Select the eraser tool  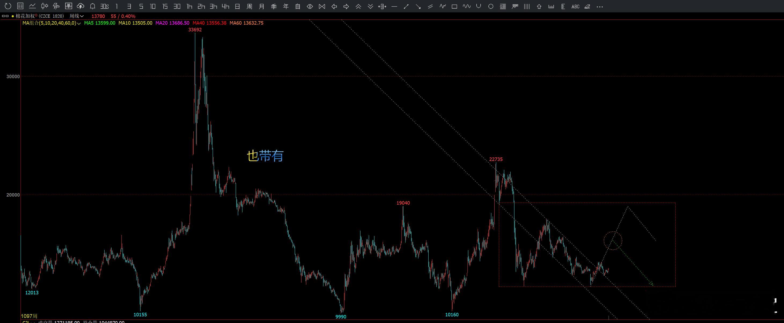(x=587, y=6)
